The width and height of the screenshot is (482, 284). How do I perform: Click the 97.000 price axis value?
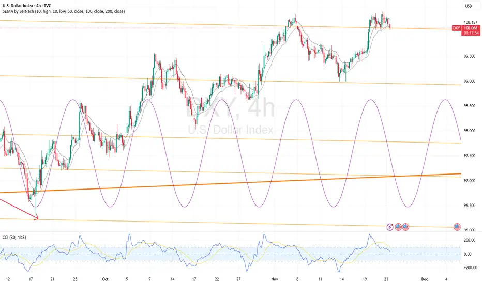[470, 181]
